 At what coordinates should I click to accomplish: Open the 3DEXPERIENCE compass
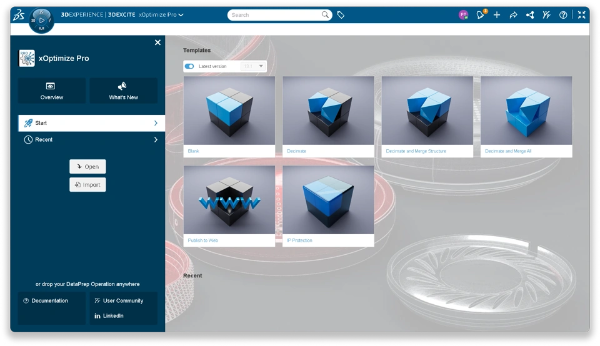[x=41, y=21]
